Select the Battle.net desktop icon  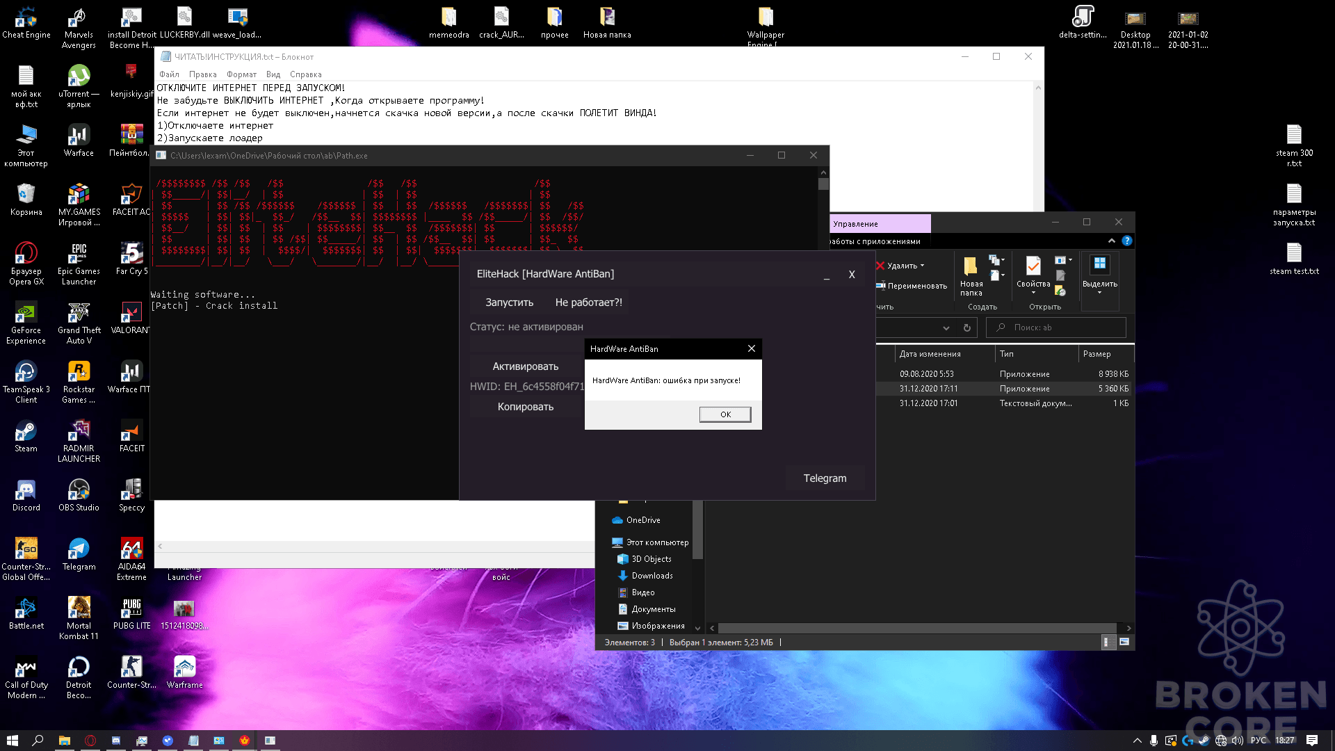(26, 614)
